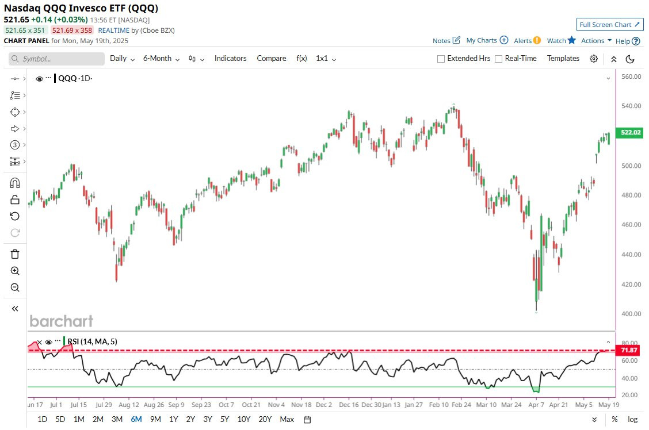
Task: Click the lock drawings icon
Action: tap(15, 199)
